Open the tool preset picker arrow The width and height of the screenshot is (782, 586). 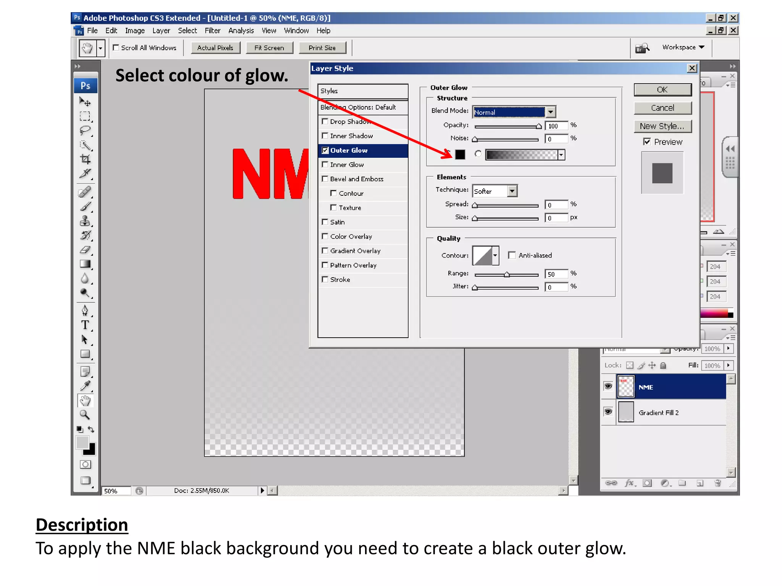[100, 48]
